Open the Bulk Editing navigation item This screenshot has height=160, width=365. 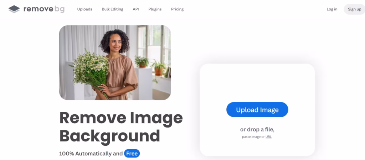tap(112, 9)
